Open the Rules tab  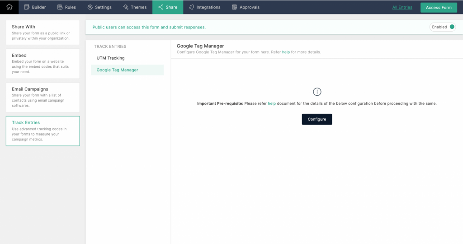[x=66, y=7]
